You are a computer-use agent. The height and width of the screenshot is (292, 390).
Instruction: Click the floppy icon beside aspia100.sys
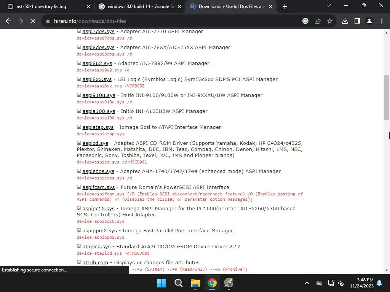(x=79, y=111)
